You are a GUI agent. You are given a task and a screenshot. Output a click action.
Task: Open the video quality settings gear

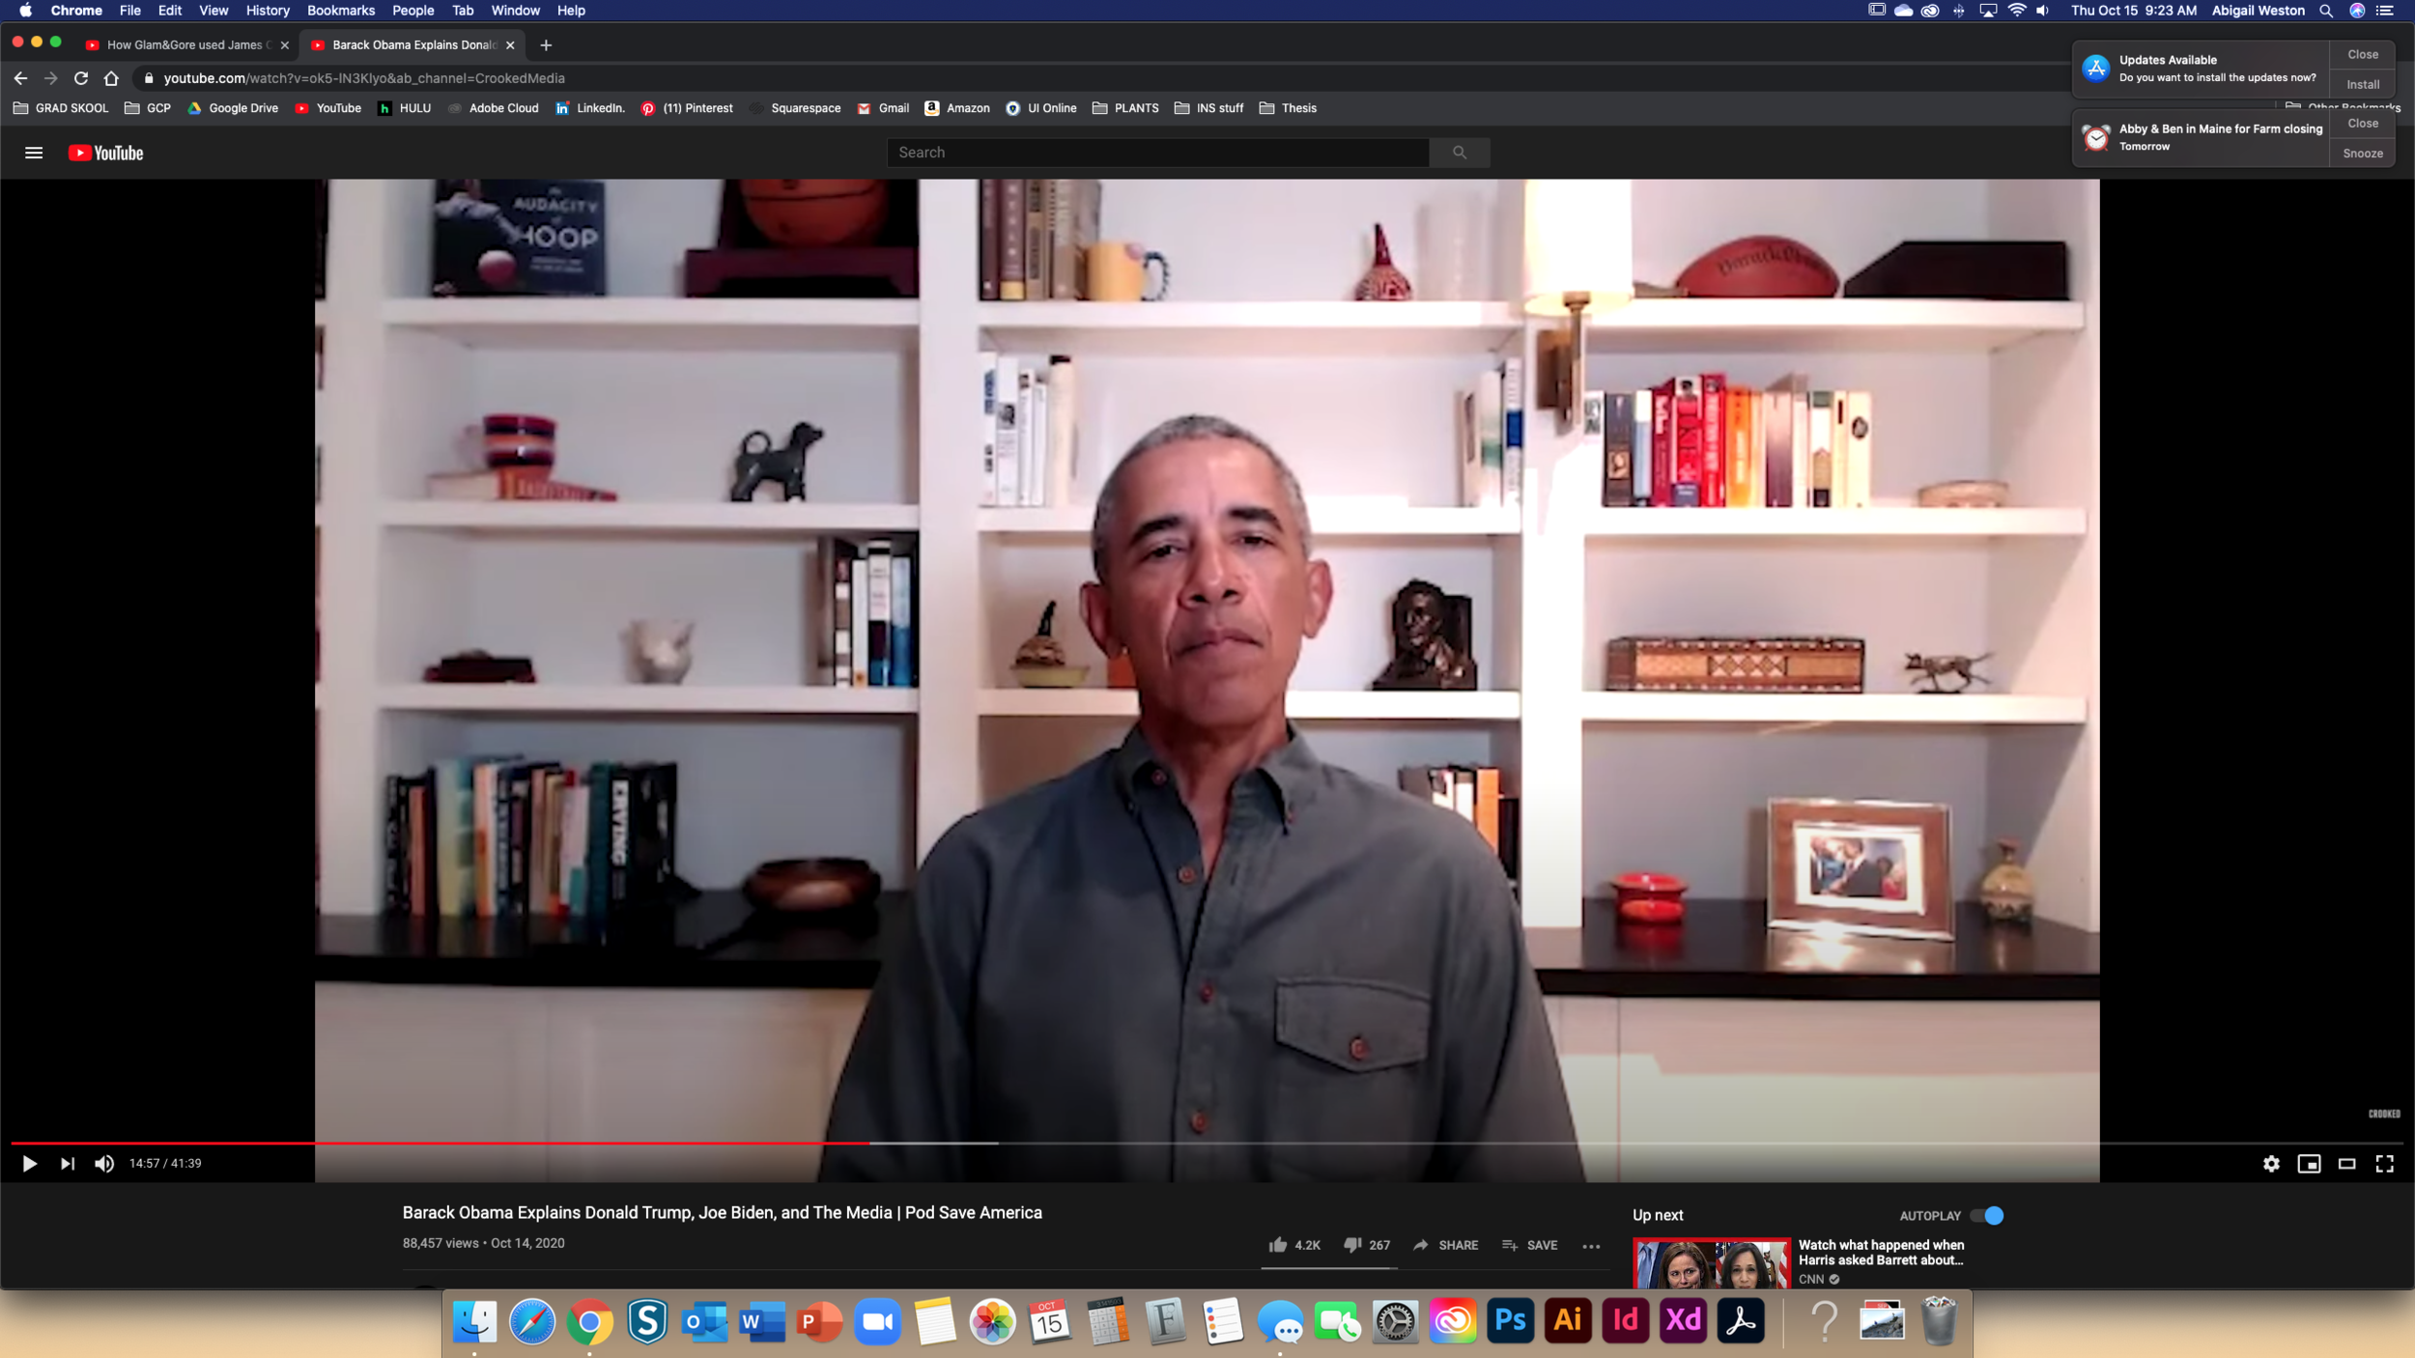2270,1163
